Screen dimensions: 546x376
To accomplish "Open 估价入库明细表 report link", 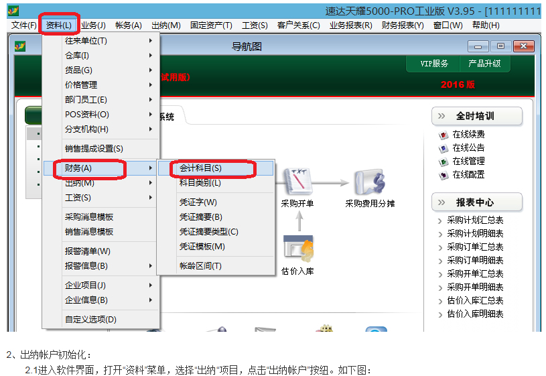I will point(475,314).
